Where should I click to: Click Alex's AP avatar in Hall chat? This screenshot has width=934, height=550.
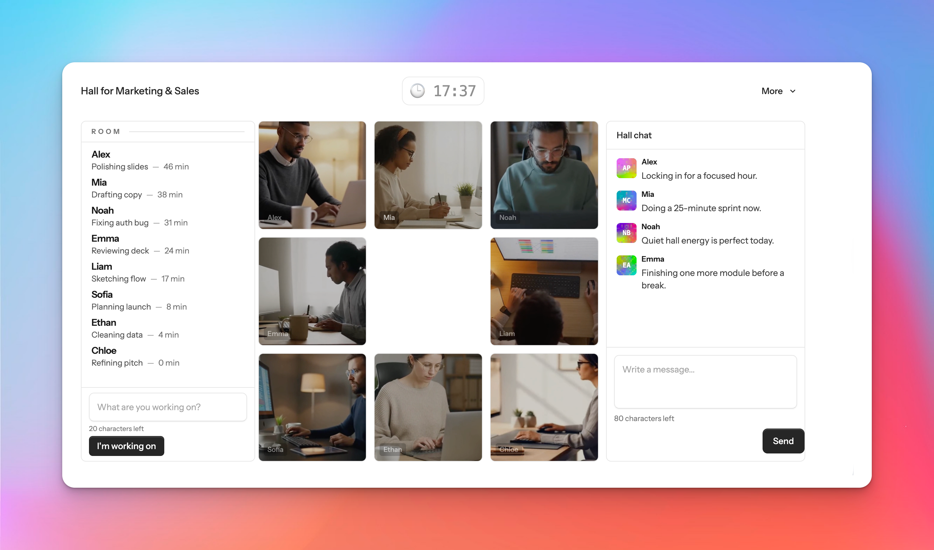tap(626, 168)
